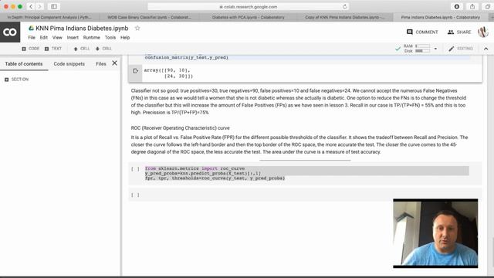Viewport: 494px width, 278px height.
Task: Reload the page
Action: (345, 7)
